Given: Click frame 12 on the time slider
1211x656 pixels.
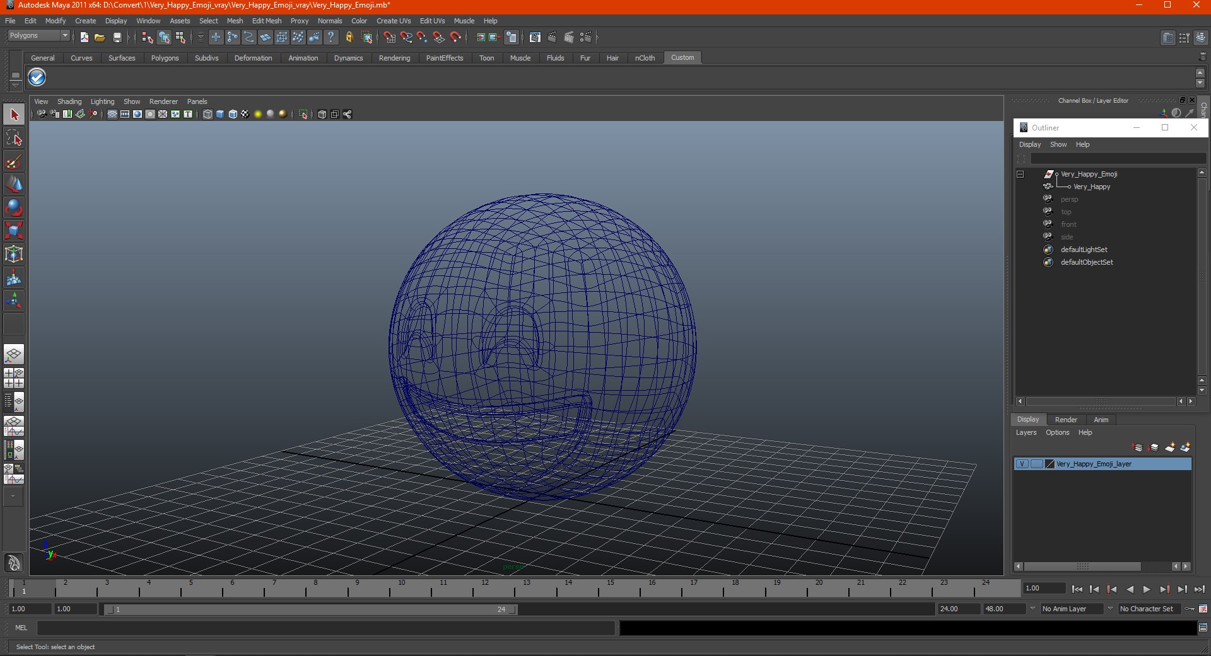Looking at the screenshot, I should (x=484, y=589).
